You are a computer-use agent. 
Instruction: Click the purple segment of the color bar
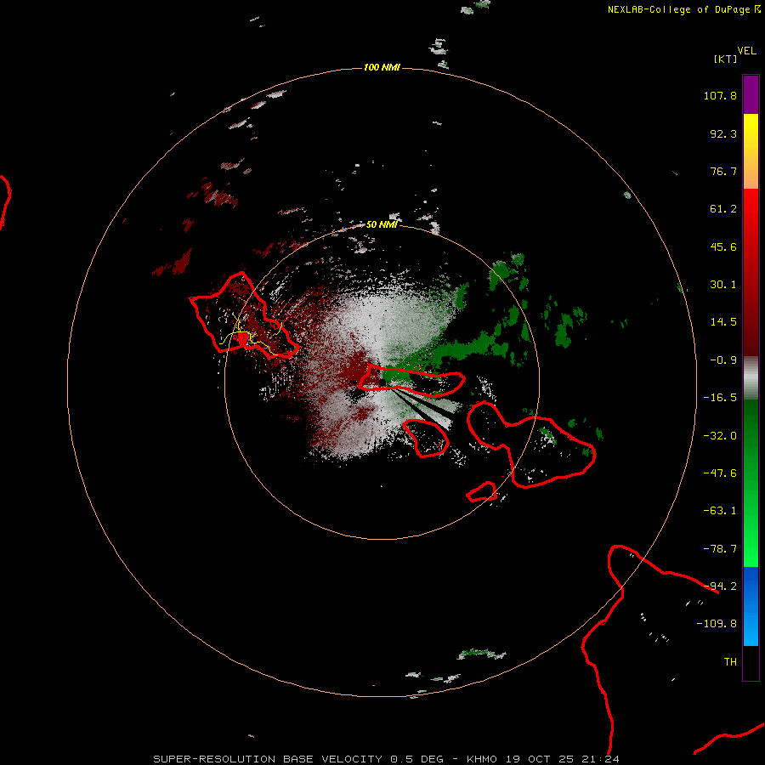point(751,94)
